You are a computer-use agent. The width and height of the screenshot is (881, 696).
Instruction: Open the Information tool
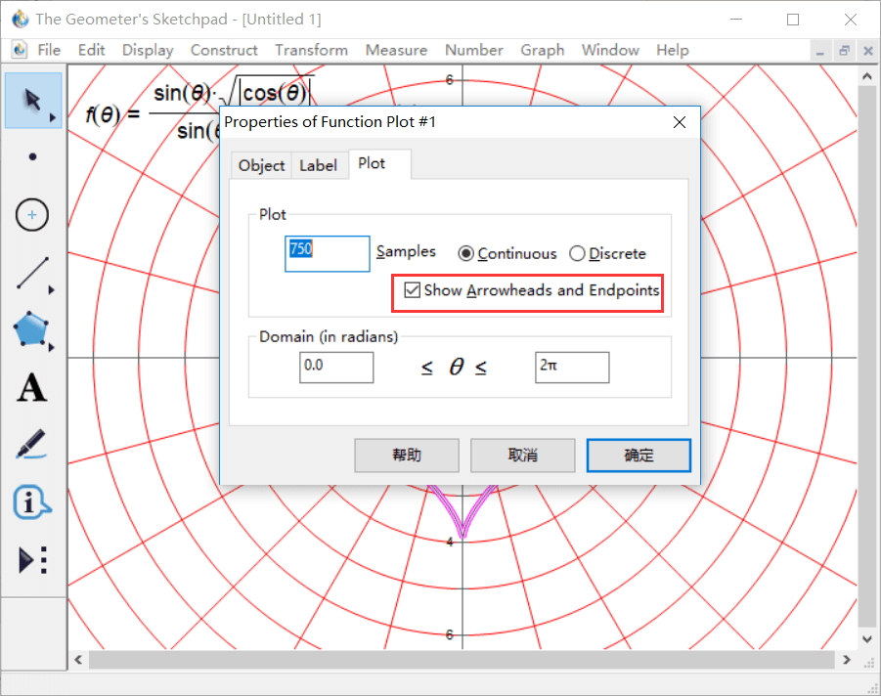[x=32, y=502]
